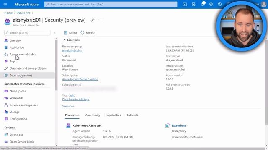Click the Overview icon
268x150 pixels.
(6, 40)
